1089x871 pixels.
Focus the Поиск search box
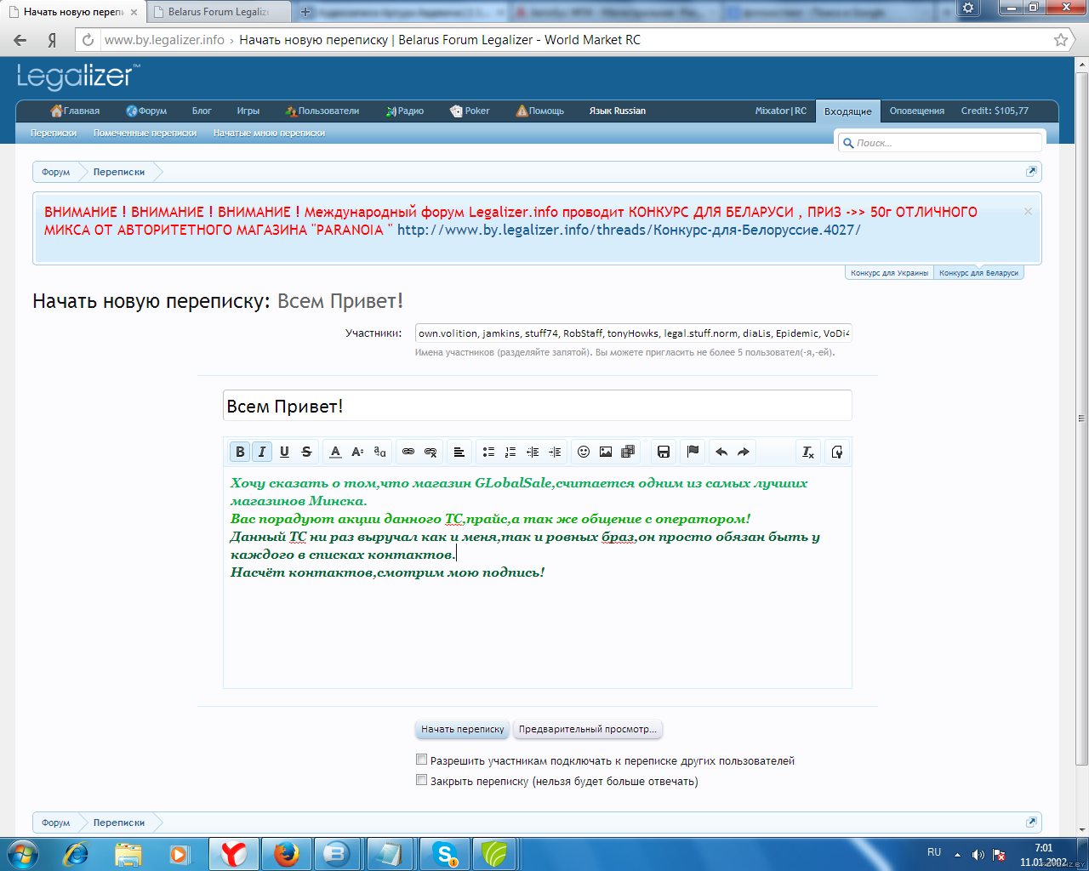click(940, 143)
